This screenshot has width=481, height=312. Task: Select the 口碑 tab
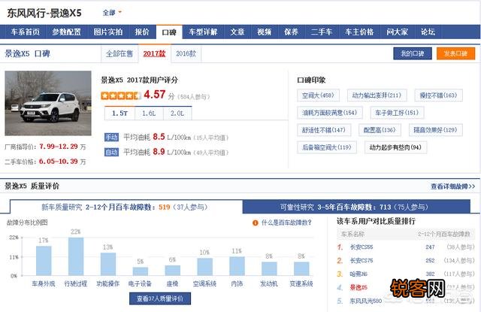(x=169, y=32)
